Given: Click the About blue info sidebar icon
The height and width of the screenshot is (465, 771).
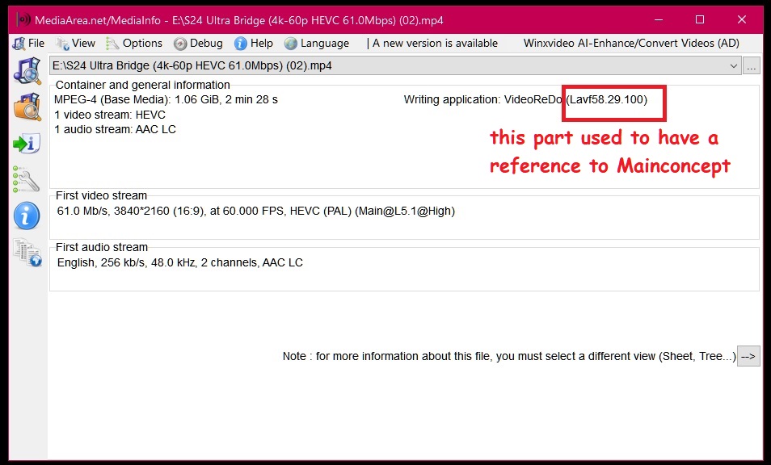Looking at the screenshot, I should pos(27,216).
